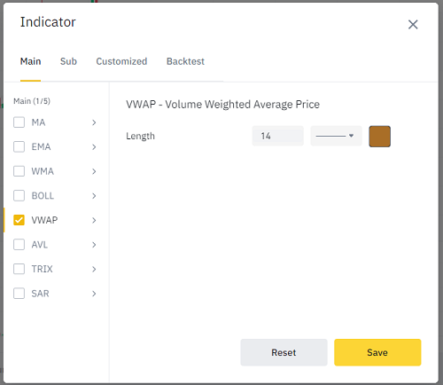This screenshot has width=443, height=385.
Task: Open the Customized tab
Action: coord(121,61)
